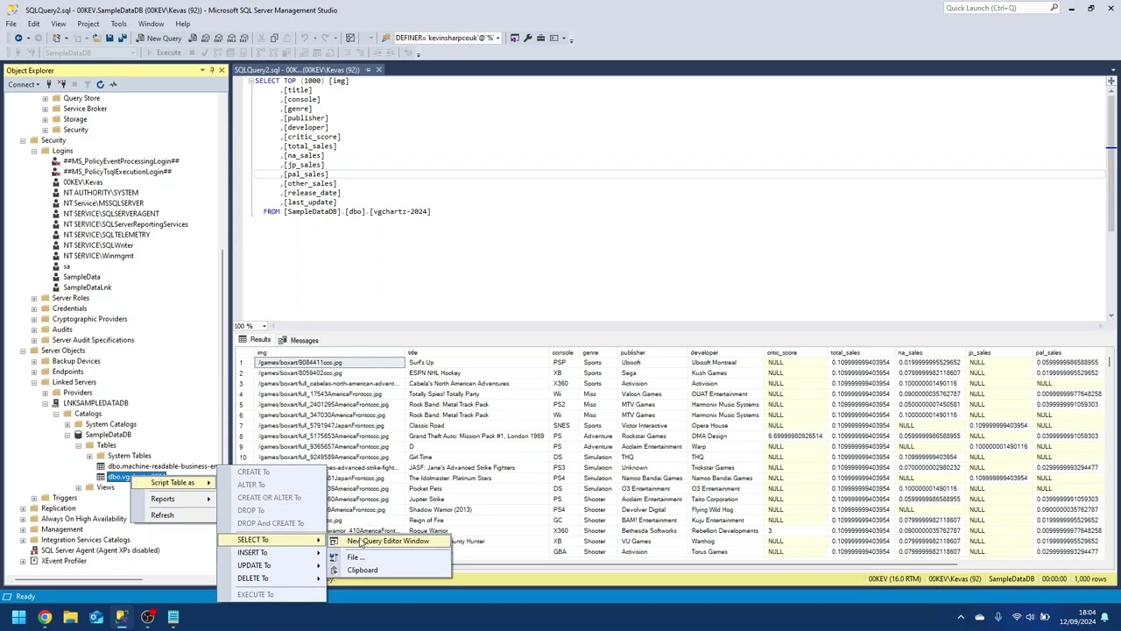Select the XEvent Profiler node
The height and width of the screenshot is (631, 1121).
pos(64,561)
